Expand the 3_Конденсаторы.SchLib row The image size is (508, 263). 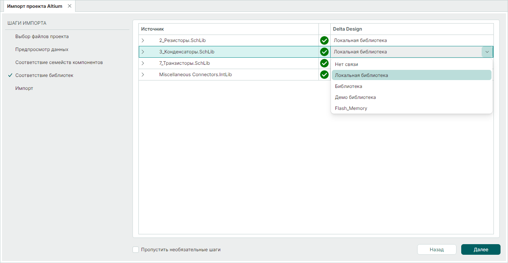143,52
